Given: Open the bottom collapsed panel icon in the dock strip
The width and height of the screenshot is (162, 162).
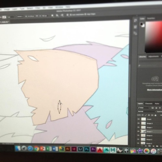Looking at the screenshot, I should tap(135, 33).
